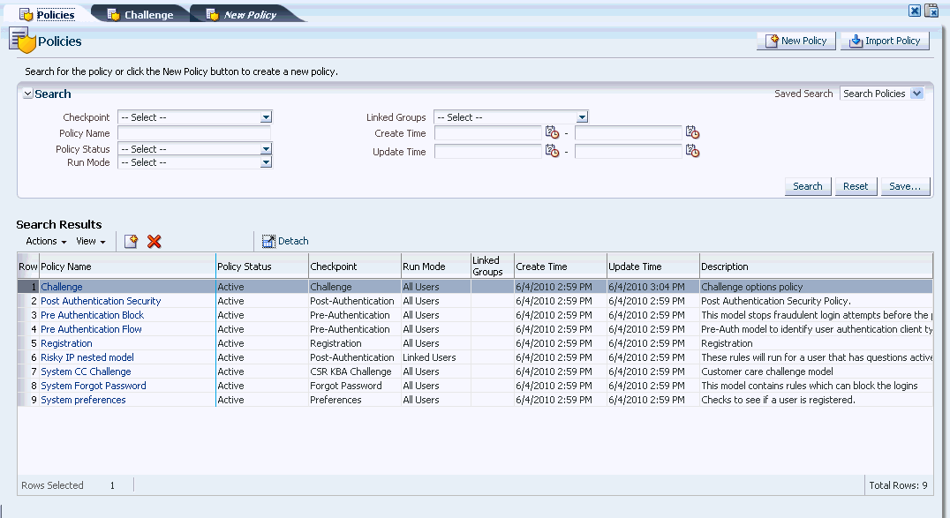Collapse the Search section

pyautogui.click(x=27, y=94)
